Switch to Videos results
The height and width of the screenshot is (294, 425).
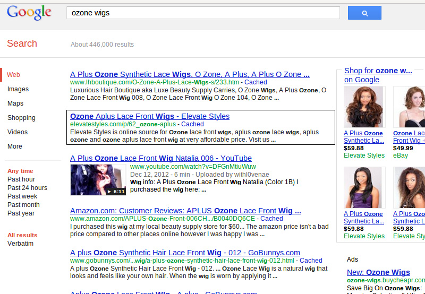coord(18,132)
